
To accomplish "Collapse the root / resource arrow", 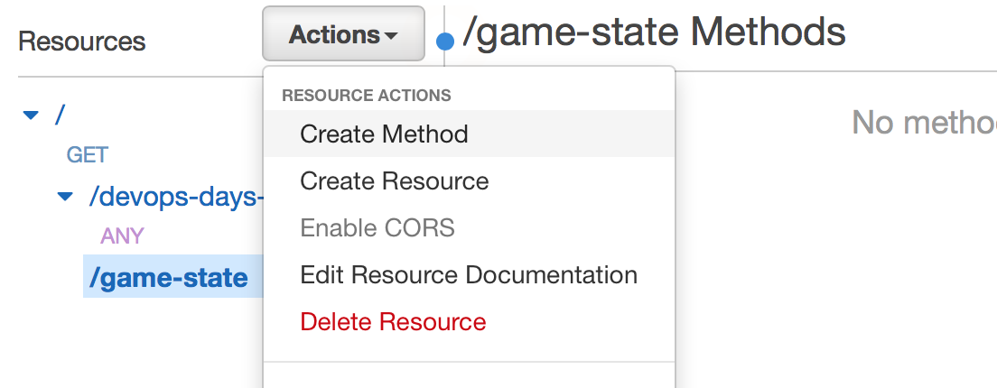I will pos(31,115).
